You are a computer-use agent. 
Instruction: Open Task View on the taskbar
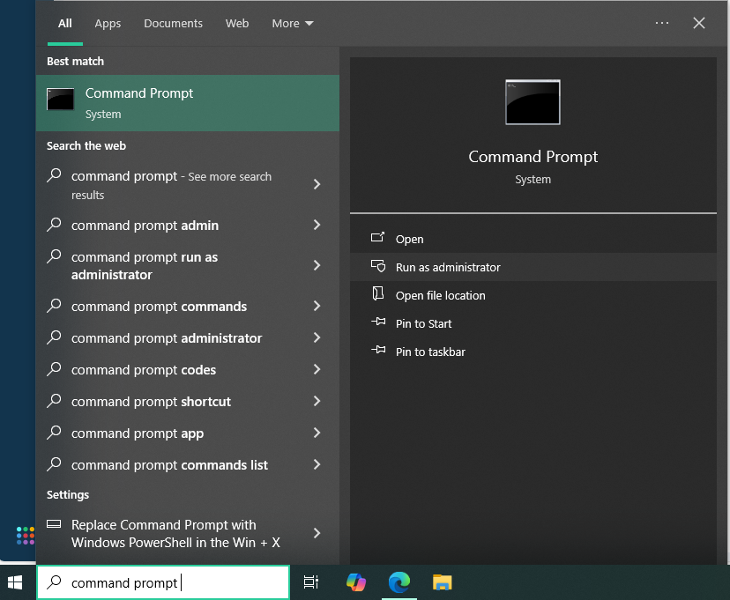coord(310,582)
